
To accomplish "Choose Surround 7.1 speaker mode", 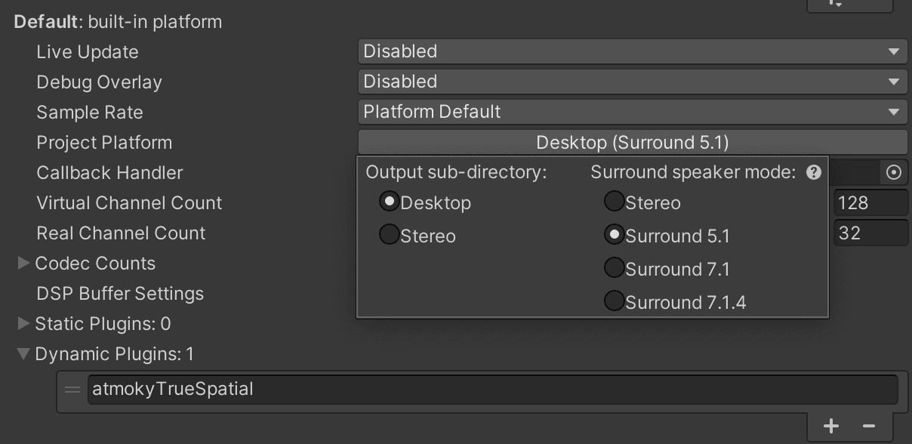I will coord(615,268).
